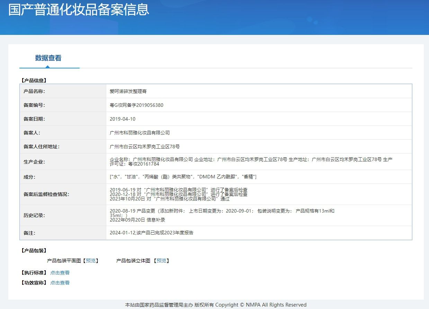Click the NMPA copyright footer text

click(216, 305)
